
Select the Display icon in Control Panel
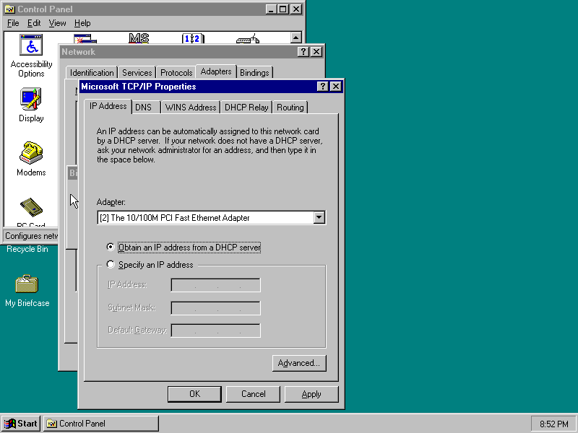point(31,99)
